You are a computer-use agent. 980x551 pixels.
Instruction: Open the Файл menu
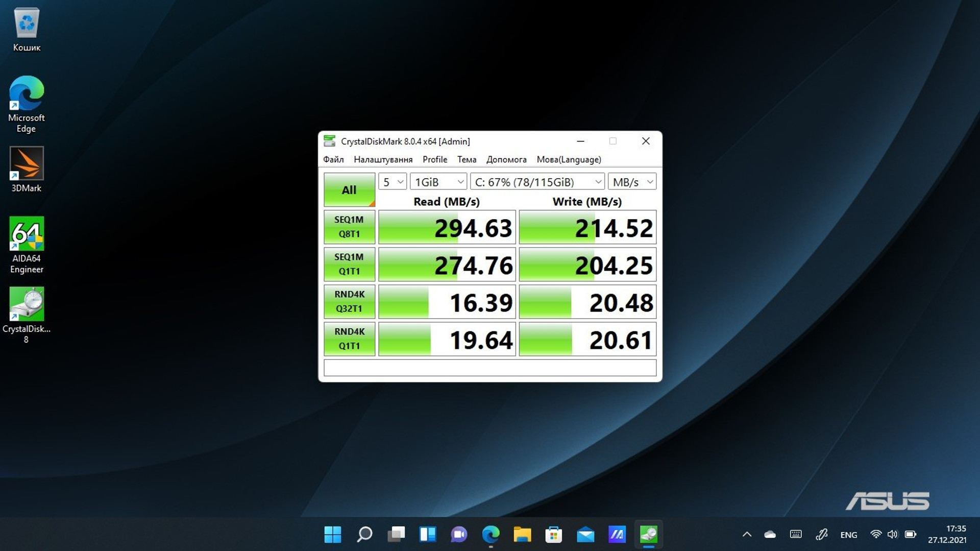click(333, 159)
